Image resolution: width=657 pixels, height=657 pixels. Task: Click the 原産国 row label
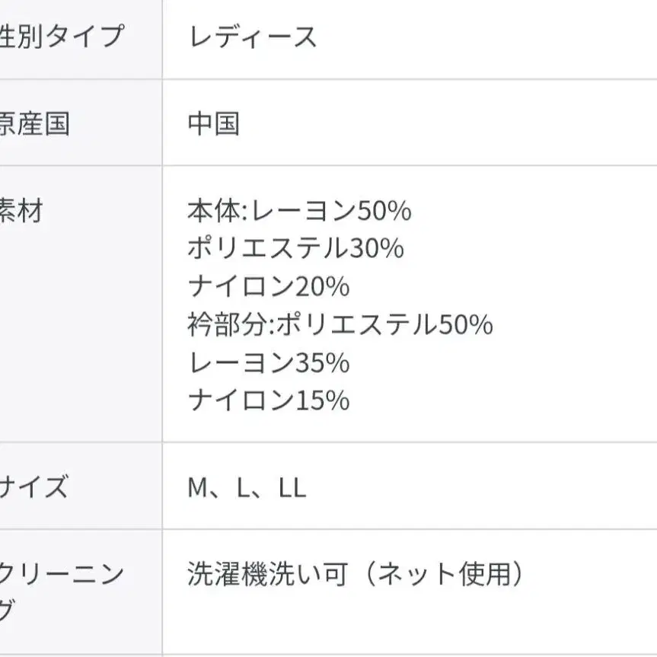(34, 123)
